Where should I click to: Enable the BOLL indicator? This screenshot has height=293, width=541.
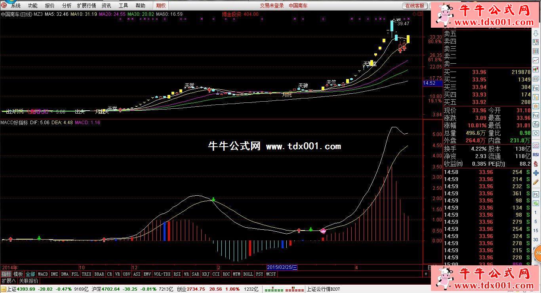[248, 274]
